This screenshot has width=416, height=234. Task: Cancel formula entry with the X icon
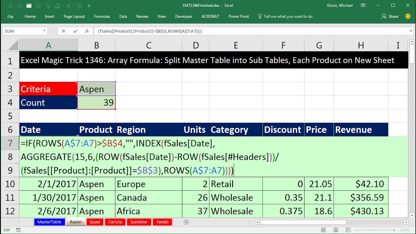tap(63, 31)
